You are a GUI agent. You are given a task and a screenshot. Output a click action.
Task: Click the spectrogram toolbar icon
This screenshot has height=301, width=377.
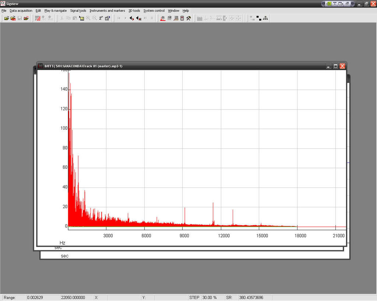point(169,18)
